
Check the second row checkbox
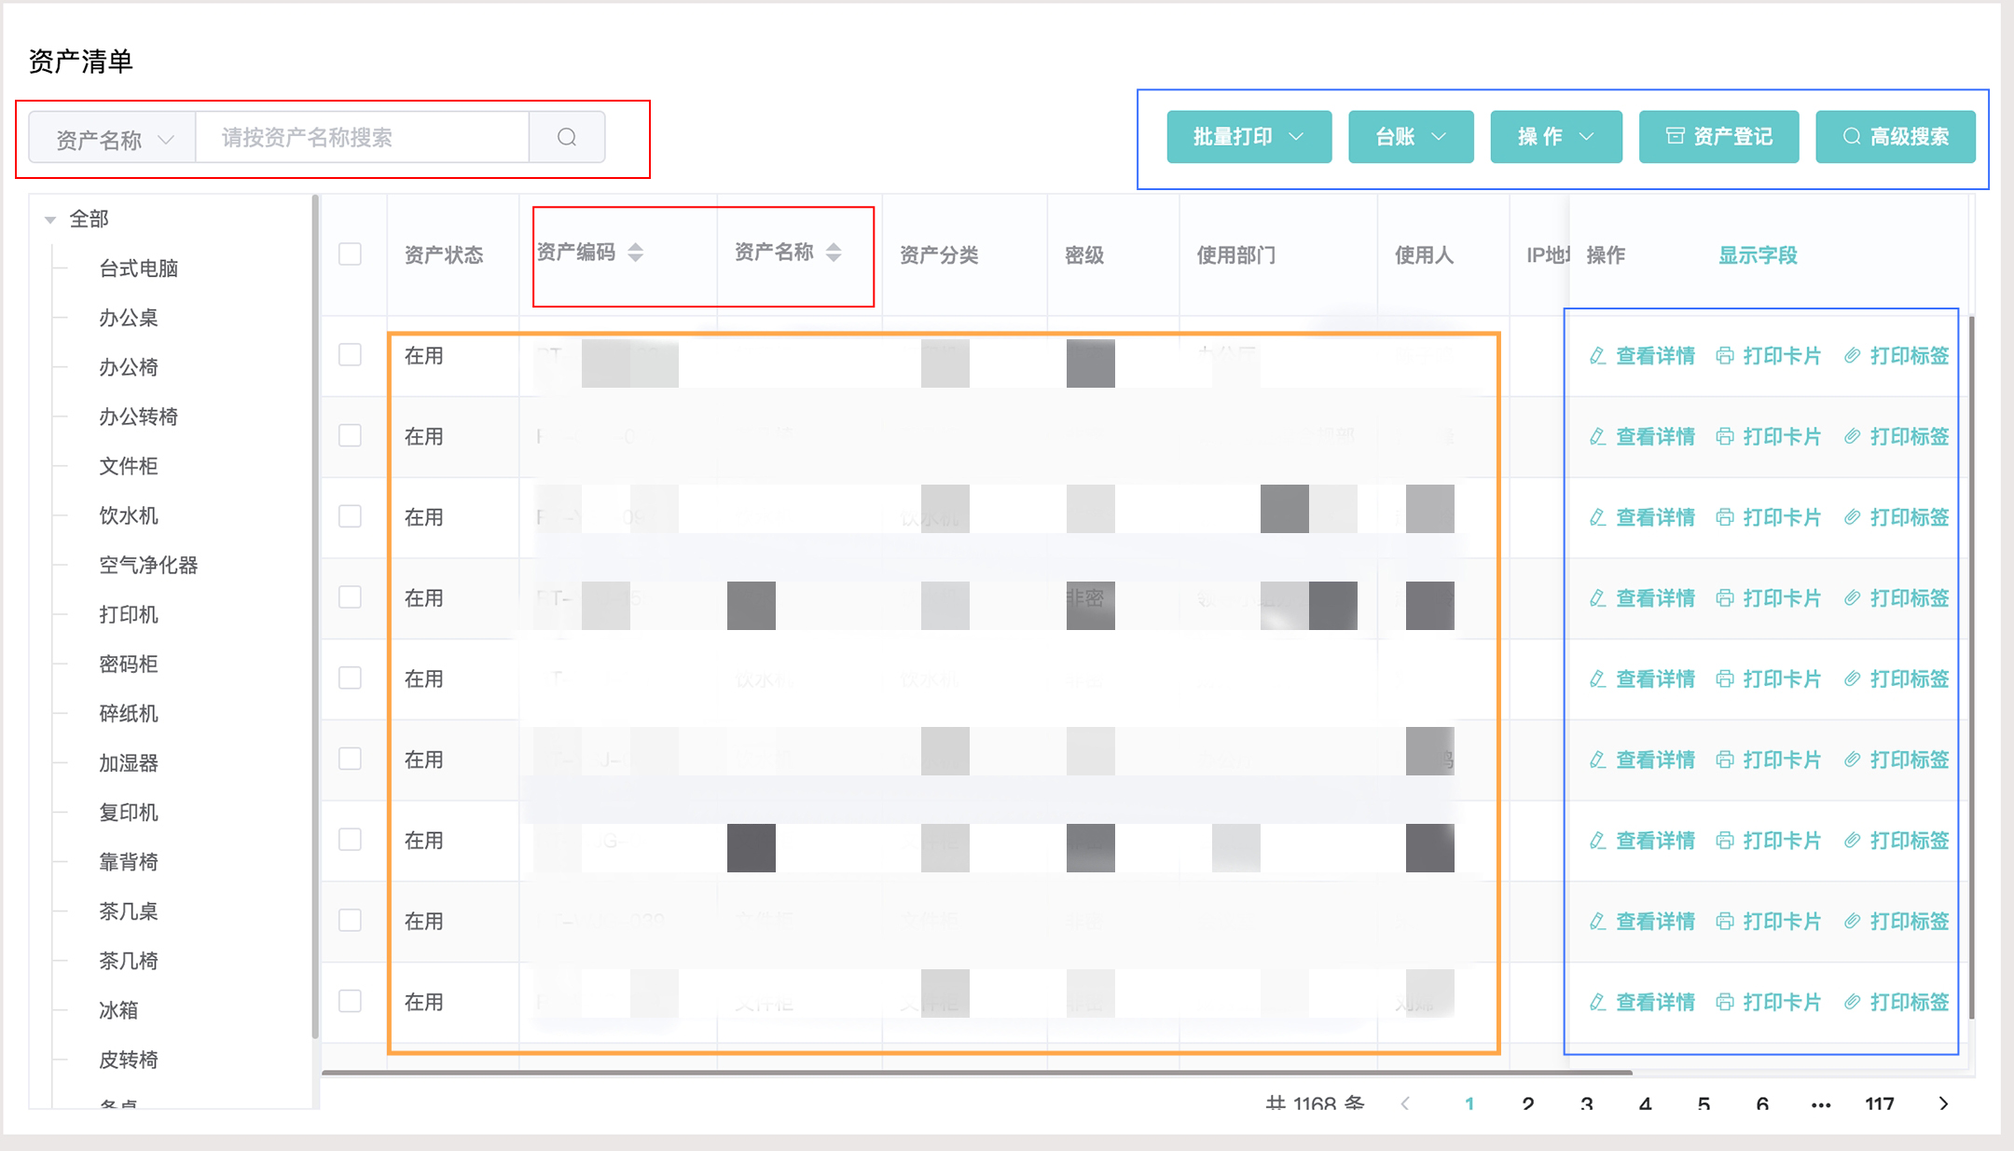pyautogui.click(x=350, y=435)
